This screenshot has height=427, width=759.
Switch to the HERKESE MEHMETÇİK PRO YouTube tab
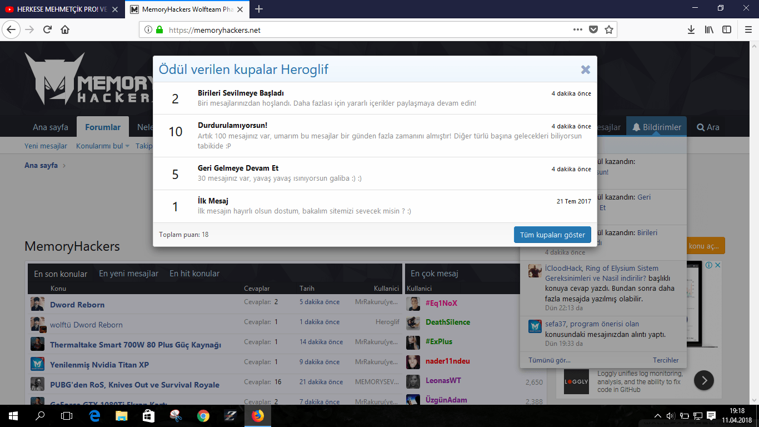(62, 9)
